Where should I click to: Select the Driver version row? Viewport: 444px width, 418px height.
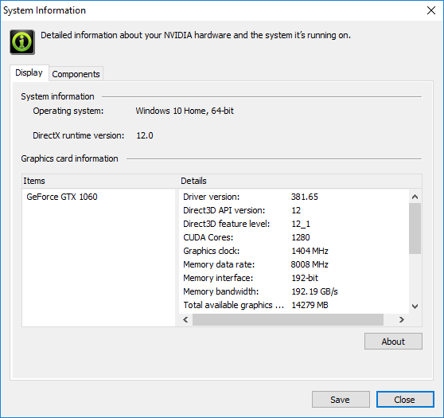tap(294, 197)
